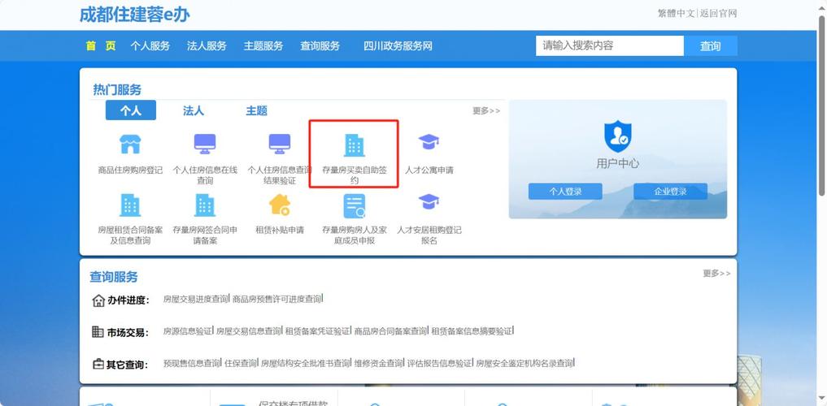Open 个人服务 in navigation bar
The image size is (827, 406).
150,46
